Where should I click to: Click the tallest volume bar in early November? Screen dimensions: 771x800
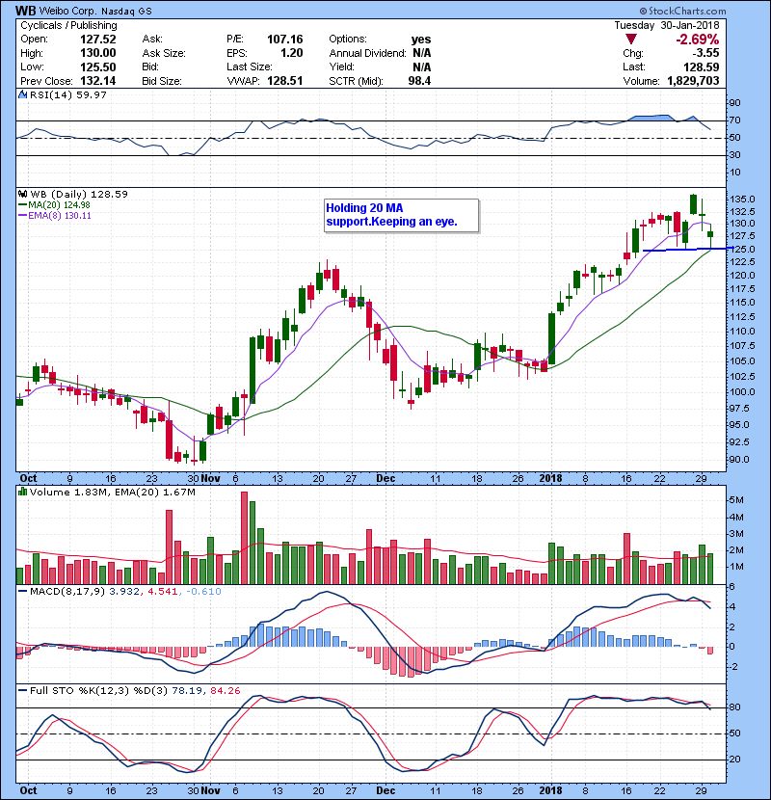(x=244, y=538)
